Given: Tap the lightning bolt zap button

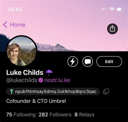Looking at the screenshot, I should [x=73, y=62].
